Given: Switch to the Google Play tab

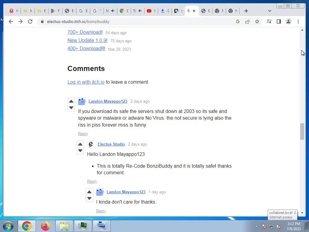Looking at the screenshot, I should tap(55, 11).
